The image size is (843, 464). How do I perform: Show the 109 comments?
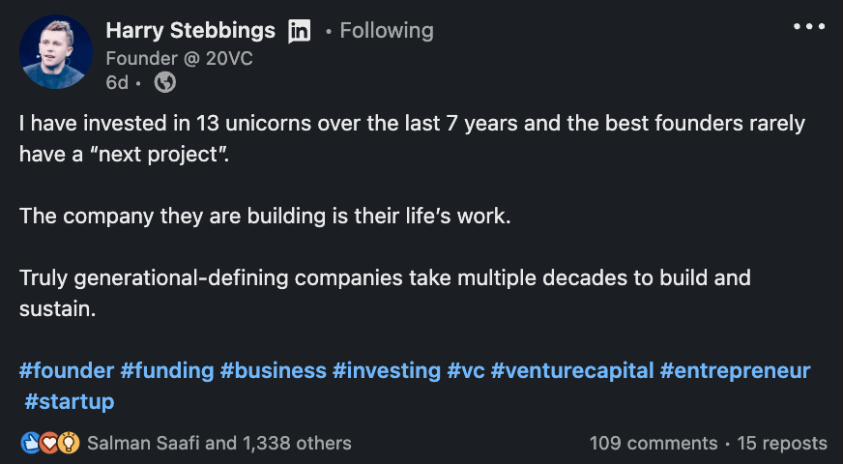pyautogui.click(x=654, y=444)
